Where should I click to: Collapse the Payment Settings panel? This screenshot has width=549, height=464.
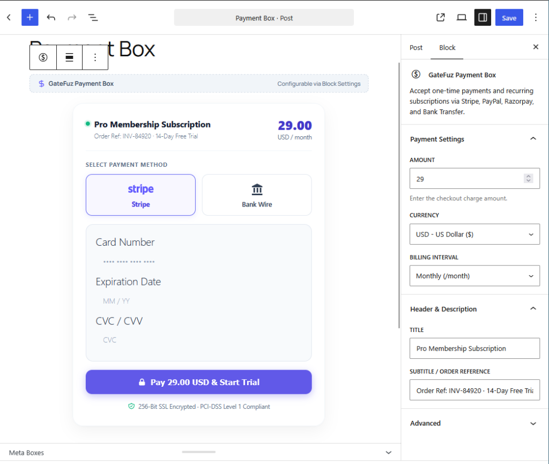click(474, 139)
